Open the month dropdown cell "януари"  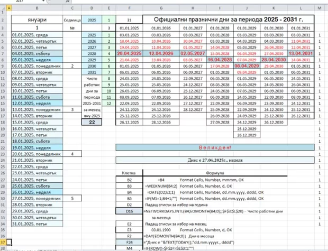(36, 20)
